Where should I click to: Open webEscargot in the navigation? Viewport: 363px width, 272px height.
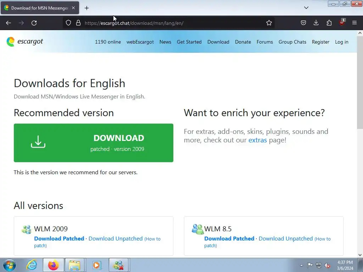pos(140,42)
